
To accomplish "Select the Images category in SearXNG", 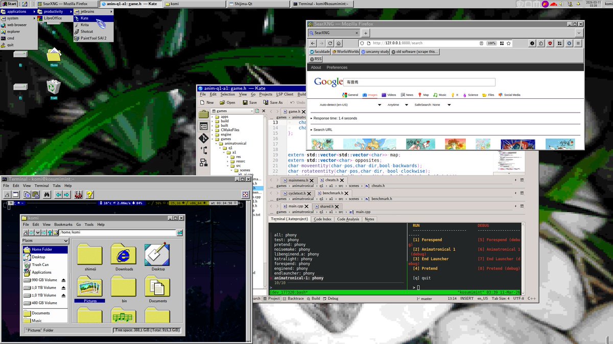I will tap(370, 95).
